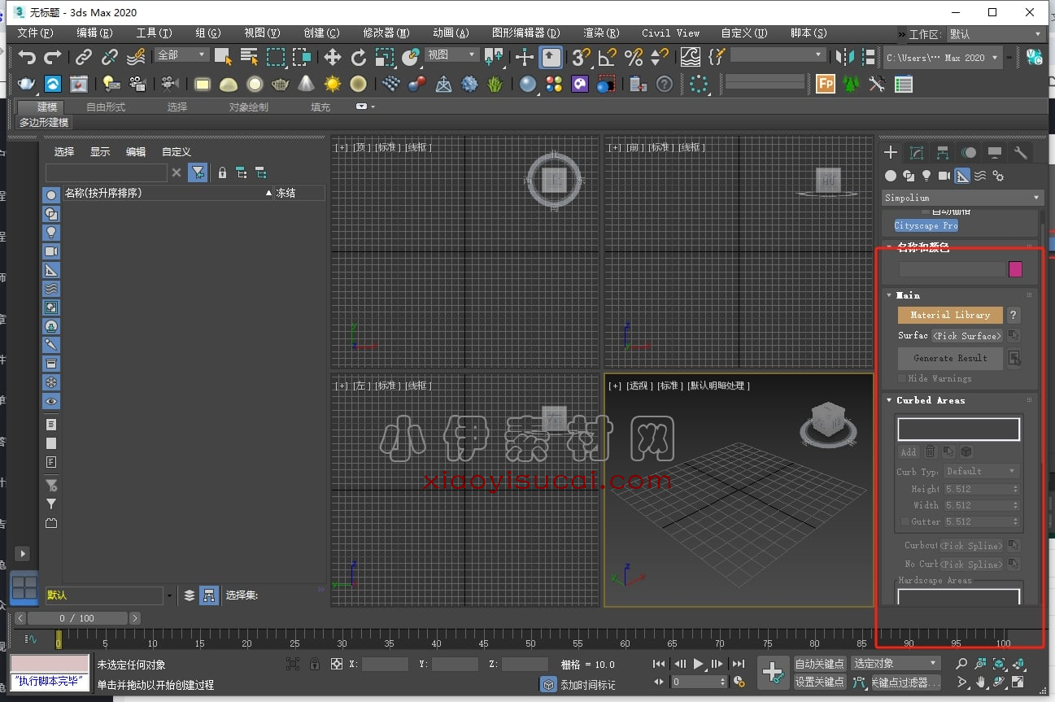Open the selection filter dropdown labeled 全部
The image size is (1055, 702).
(182, 55)
